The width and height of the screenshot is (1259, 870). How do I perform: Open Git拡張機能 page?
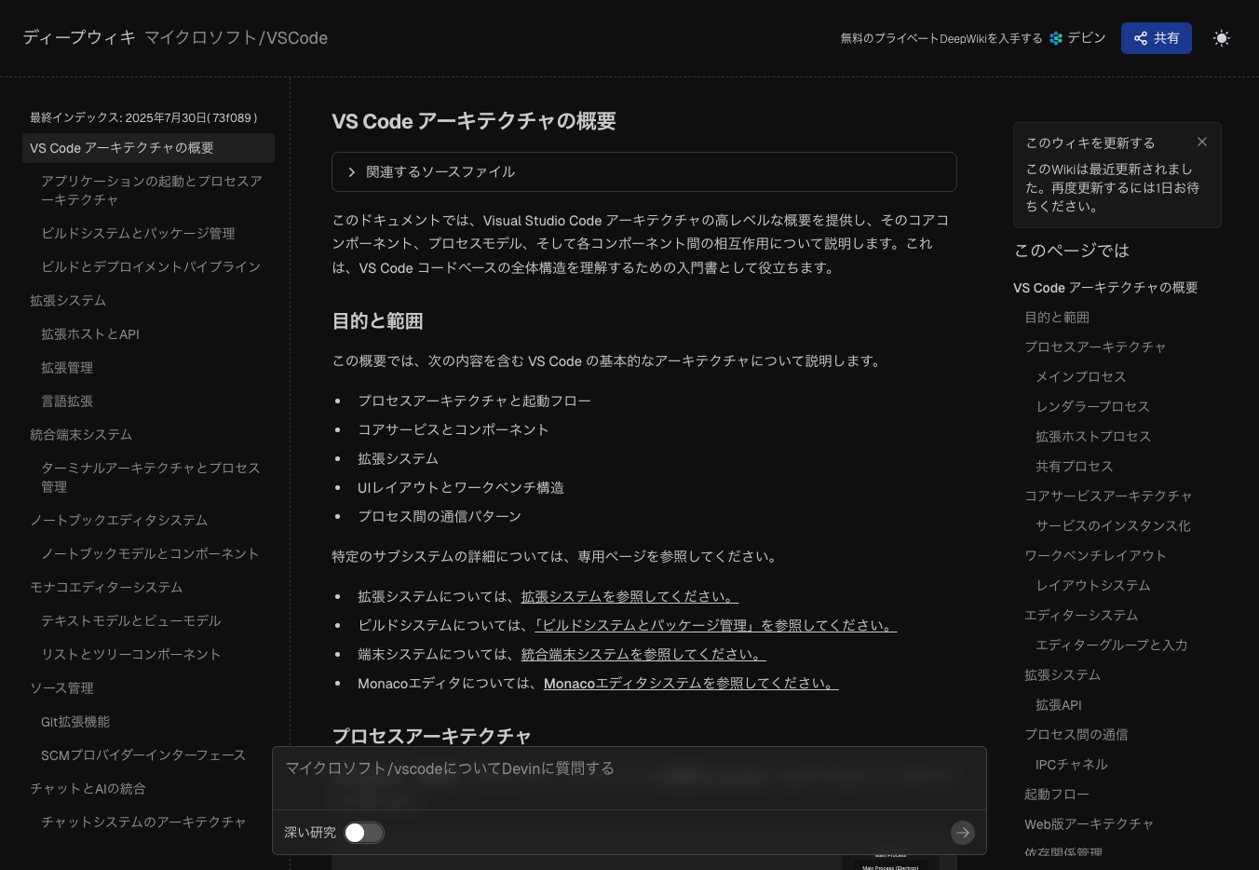coord(75,721)
